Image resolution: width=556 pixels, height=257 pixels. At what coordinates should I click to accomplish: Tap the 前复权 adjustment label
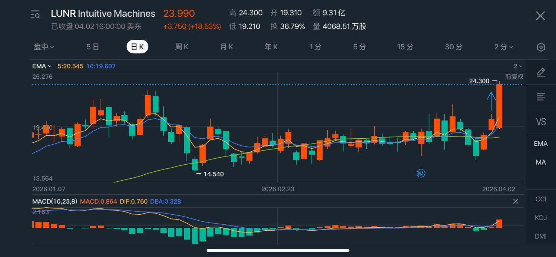tap(514, 77)
